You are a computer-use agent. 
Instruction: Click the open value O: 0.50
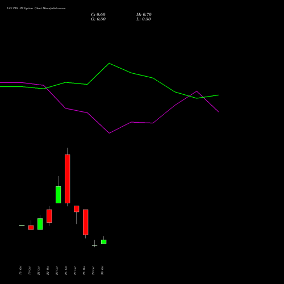[98, 19]
